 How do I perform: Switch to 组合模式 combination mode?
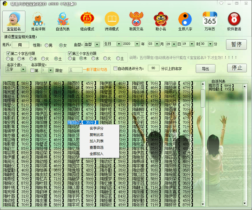[x=87, y=21]
